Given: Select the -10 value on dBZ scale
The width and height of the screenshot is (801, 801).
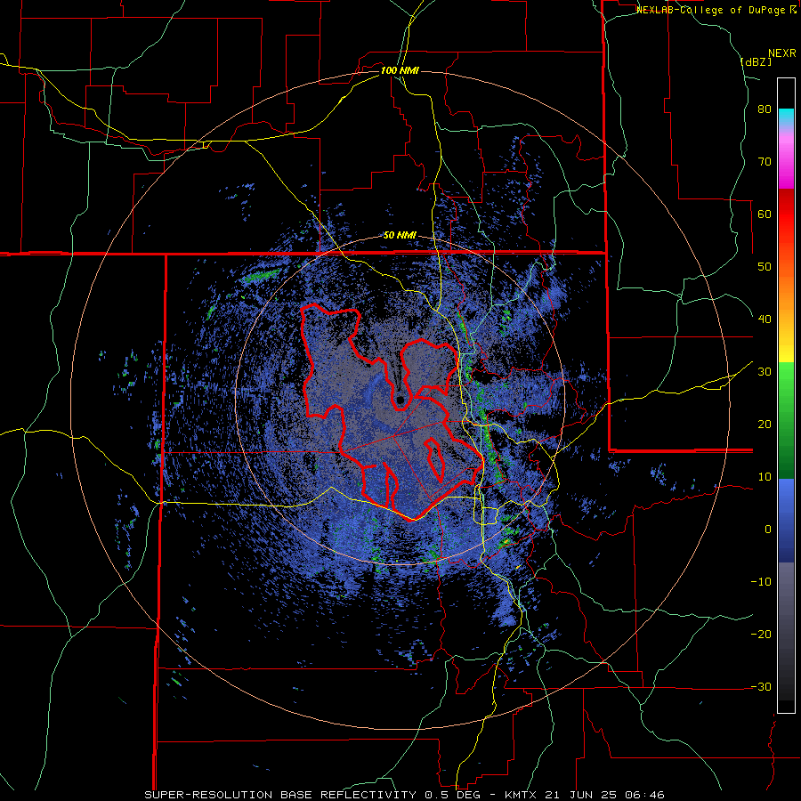Looking at the screenshot, I should (x=761, y=582).
